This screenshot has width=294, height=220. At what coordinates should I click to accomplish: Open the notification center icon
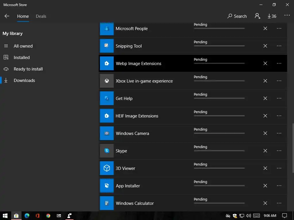285,216
